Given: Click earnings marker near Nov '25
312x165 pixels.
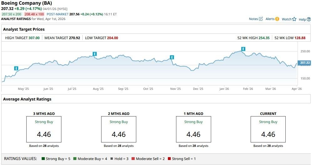Looking at the screenshot, I should coord(172,57).
